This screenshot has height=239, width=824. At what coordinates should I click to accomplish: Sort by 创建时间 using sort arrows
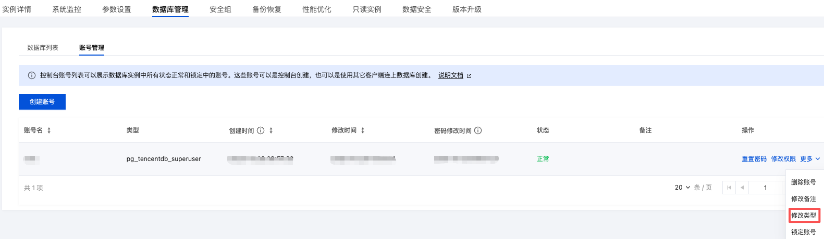[271, 130]
